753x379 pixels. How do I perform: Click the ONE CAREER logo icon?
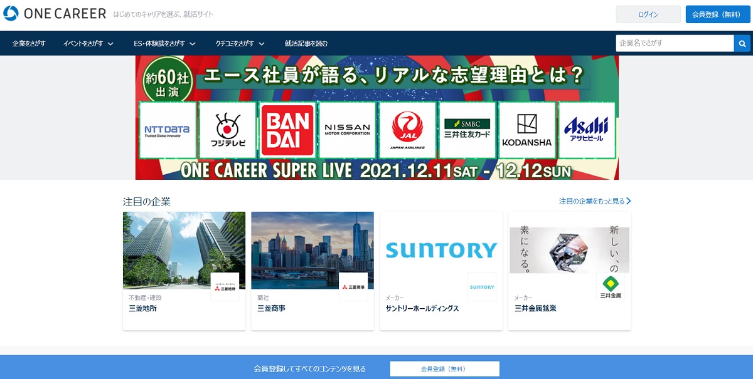[x=11, y=14]
